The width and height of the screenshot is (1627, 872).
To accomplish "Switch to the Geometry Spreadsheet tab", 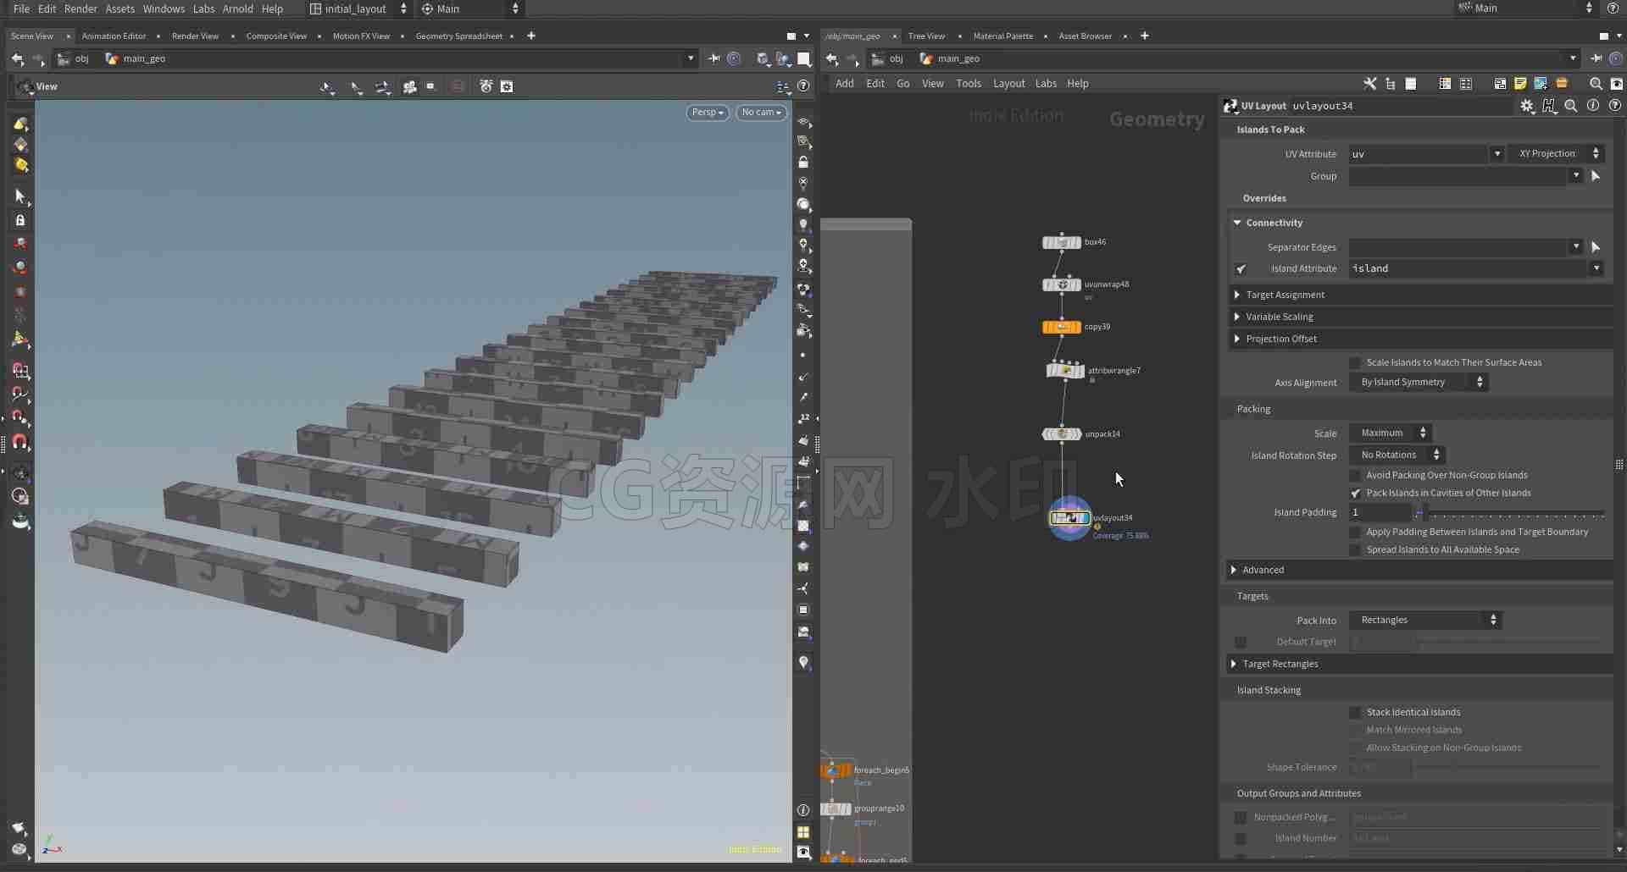I will 458,36.
